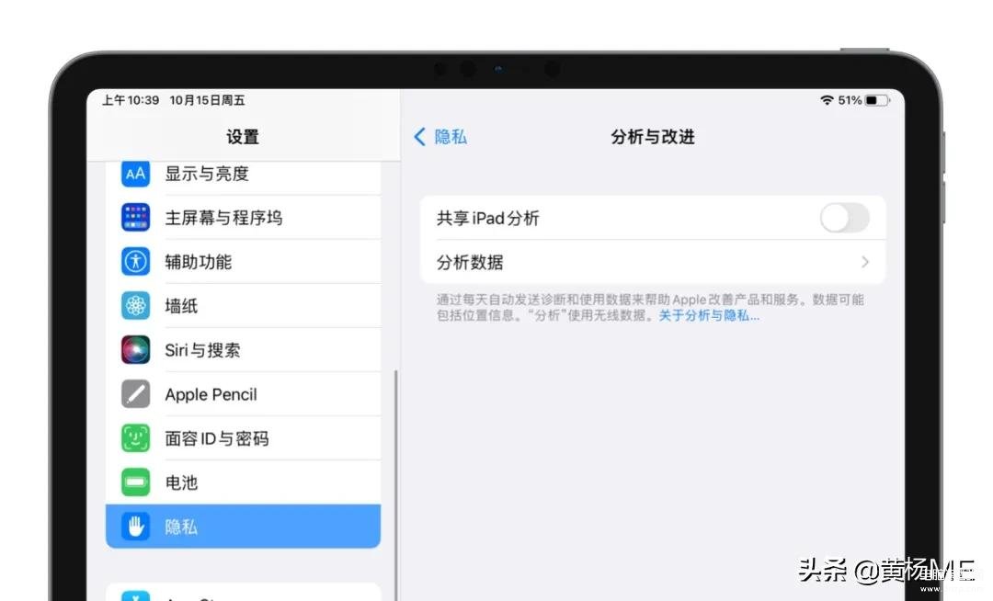Go back to 隐私 page
This screenshot has width=993, height=601.
point(450,137)
